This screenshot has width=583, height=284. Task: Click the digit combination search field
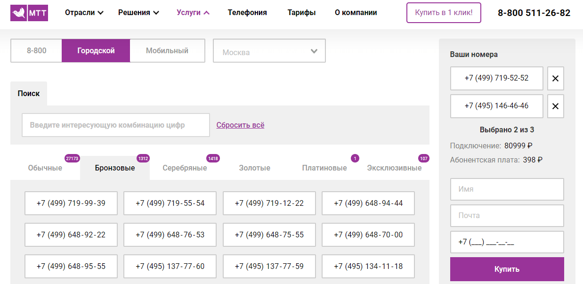tap(115, 125)
